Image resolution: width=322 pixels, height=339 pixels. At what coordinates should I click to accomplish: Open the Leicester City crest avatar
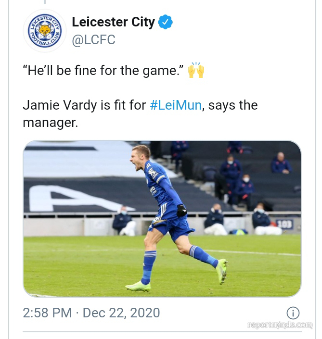point(45,31)
